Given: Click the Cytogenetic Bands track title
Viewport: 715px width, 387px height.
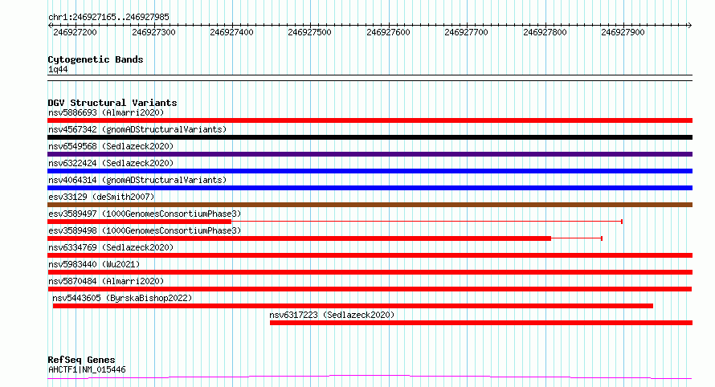Looking at the screenshot, I should click(x=96, y=59).
